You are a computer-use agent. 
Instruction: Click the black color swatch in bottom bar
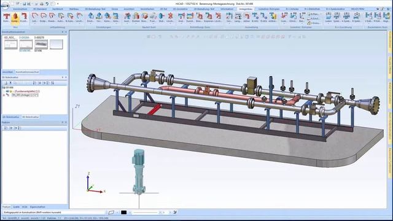pos(124,212)
